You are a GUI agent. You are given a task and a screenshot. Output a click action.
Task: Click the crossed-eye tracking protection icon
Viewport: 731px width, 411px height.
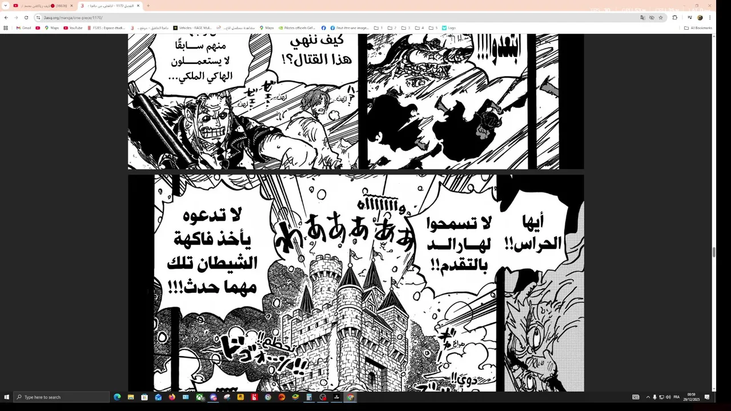652,18
